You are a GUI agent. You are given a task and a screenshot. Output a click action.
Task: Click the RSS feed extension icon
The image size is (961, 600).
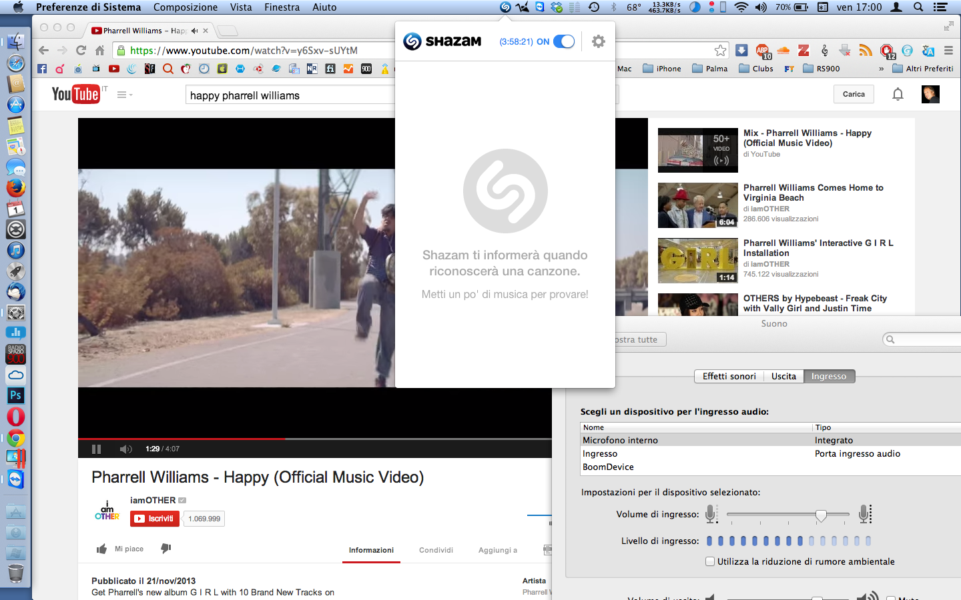click(x=866, y=51)
